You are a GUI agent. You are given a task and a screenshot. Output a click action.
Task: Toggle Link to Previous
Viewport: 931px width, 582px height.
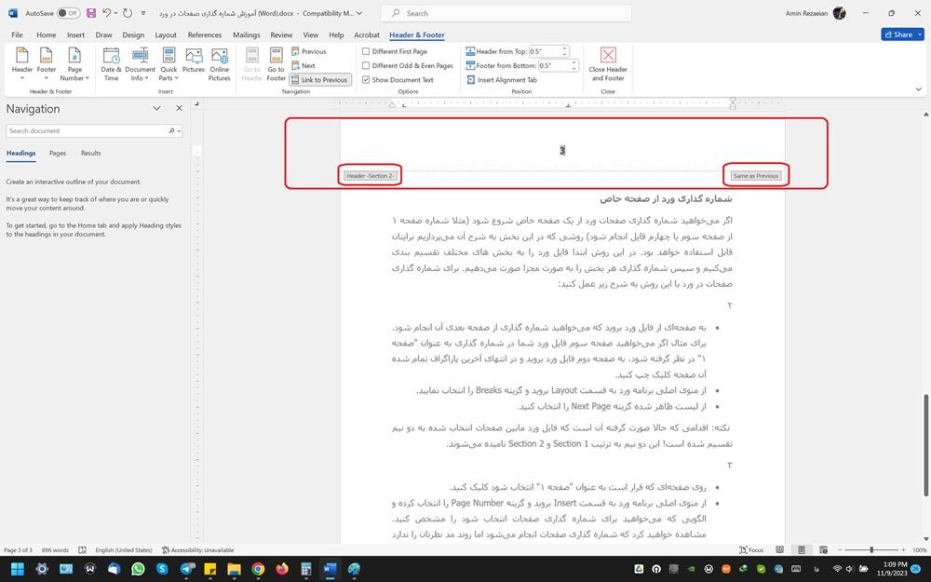pos(321,79)
